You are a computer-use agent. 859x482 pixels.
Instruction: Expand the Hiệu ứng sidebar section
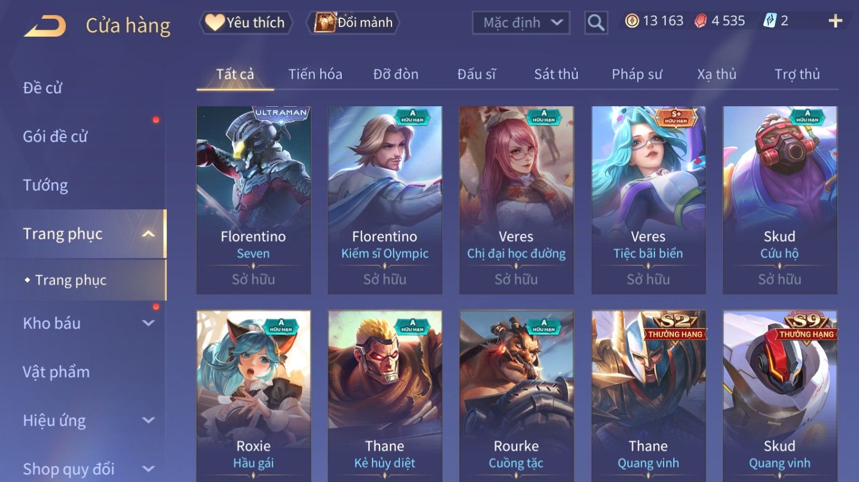pos(148,421)
